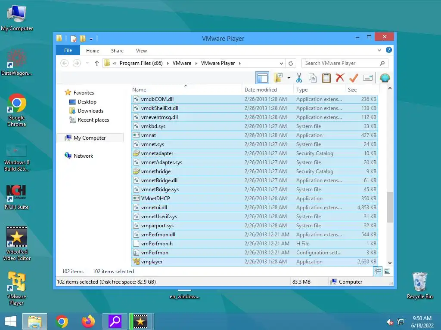
Task: Click the preview pane layout toolbar icon
Action: (262, 78)
